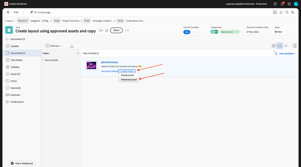Select Simple proof from menu

127,75
